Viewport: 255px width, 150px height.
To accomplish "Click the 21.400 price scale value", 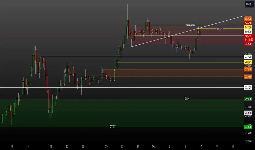I will click(248, 133).
